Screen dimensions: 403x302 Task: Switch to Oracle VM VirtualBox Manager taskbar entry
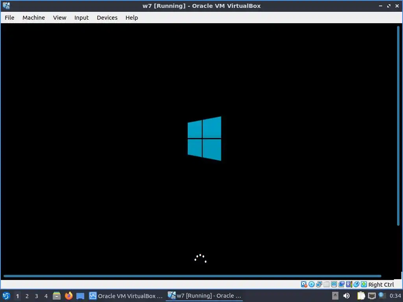click(126, 296)
